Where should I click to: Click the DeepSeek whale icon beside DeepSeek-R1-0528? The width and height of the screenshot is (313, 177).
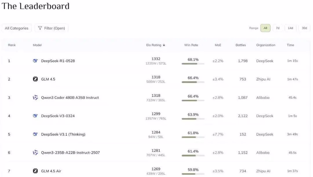click(35, 61)
